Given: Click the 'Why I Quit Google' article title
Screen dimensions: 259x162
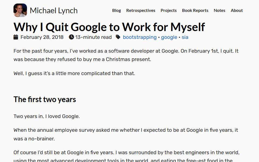Looking at the screenshot, I should coord(109,27).
